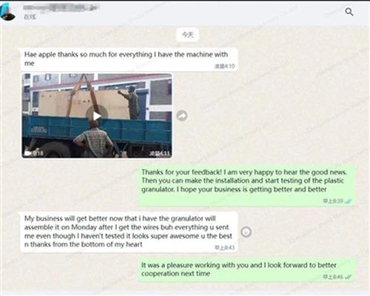Click double-check ticks at 8:46 message
This screenshot has height=296, width=370.
click(x=348, y=277)
